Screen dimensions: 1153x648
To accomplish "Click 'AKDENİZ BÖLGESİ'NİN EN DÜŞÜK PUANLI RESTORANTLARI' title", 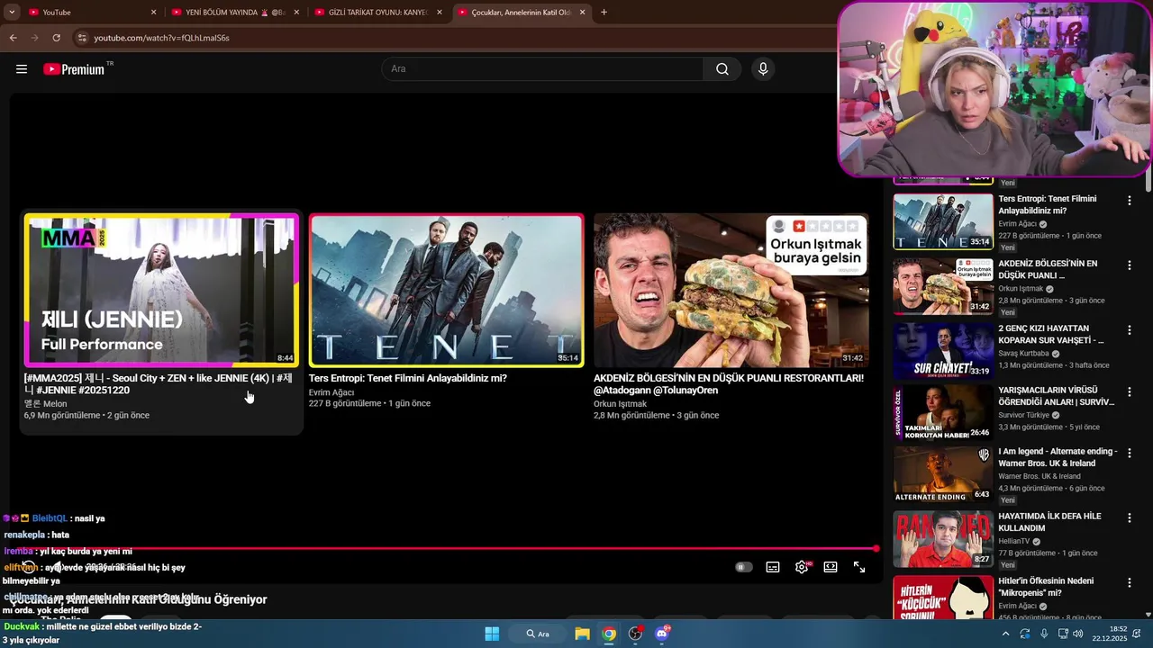I will pos(728,384).
